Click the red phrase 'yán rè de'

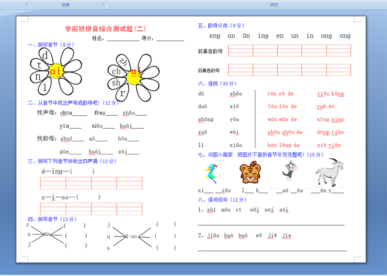click(x=281, y=94)
